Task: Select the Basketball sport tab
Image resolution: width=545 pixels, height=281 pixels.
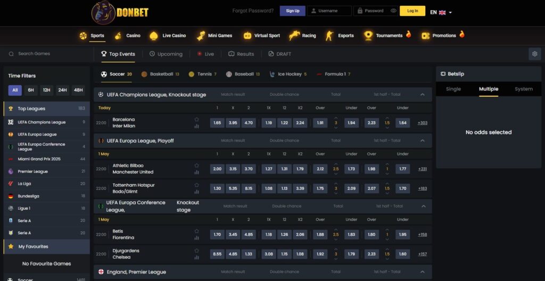Action: (x=160, y=74)
